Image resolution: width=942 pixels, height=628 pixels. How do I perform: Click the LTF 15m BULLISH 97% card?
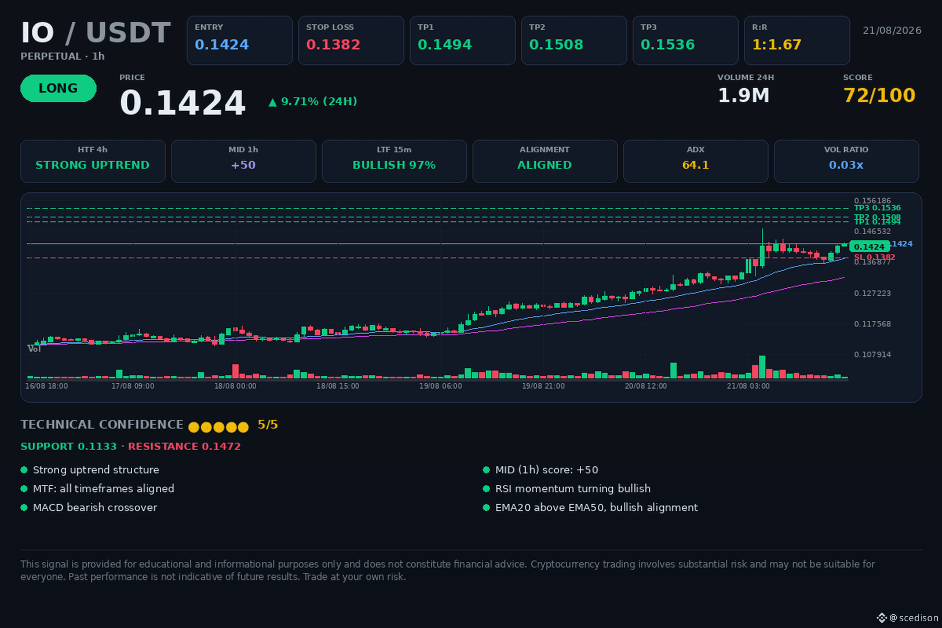click(394, 161)
